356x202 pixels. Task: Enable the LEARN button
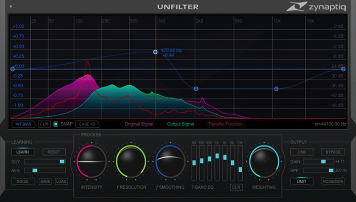coord(22,151)
